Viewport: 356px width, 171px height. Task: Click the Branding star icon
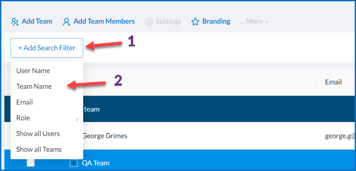(x=195, y=22)
